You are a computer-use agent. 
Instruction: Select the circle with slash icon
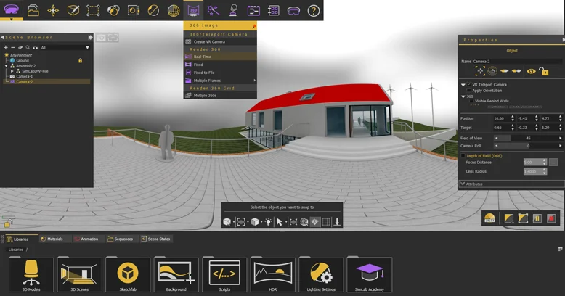pos(153,10)
